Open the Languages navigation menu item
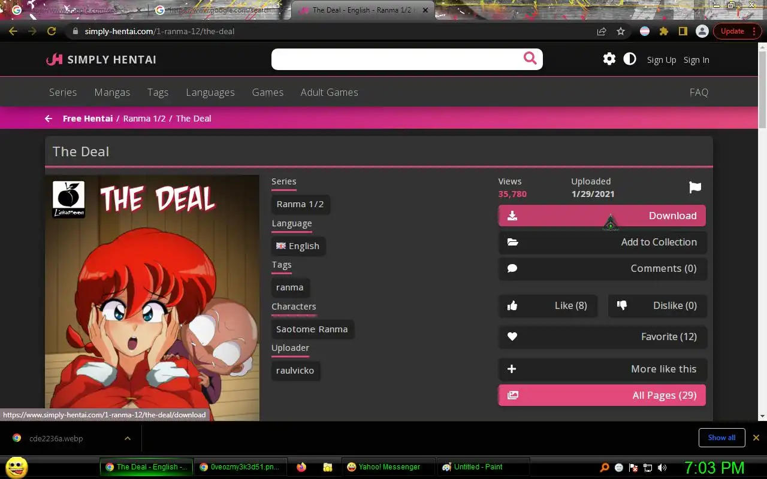 (210, 92)
